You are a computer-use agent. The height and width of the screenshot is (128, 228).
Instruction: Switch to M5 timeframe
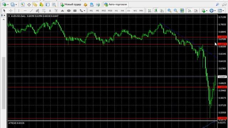click(97, 11)
